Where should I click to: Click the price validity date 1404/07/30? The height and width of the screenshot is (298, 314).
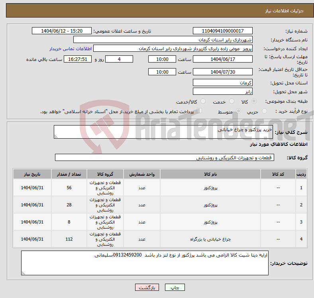pyautogui.click(x=222, y=72)
